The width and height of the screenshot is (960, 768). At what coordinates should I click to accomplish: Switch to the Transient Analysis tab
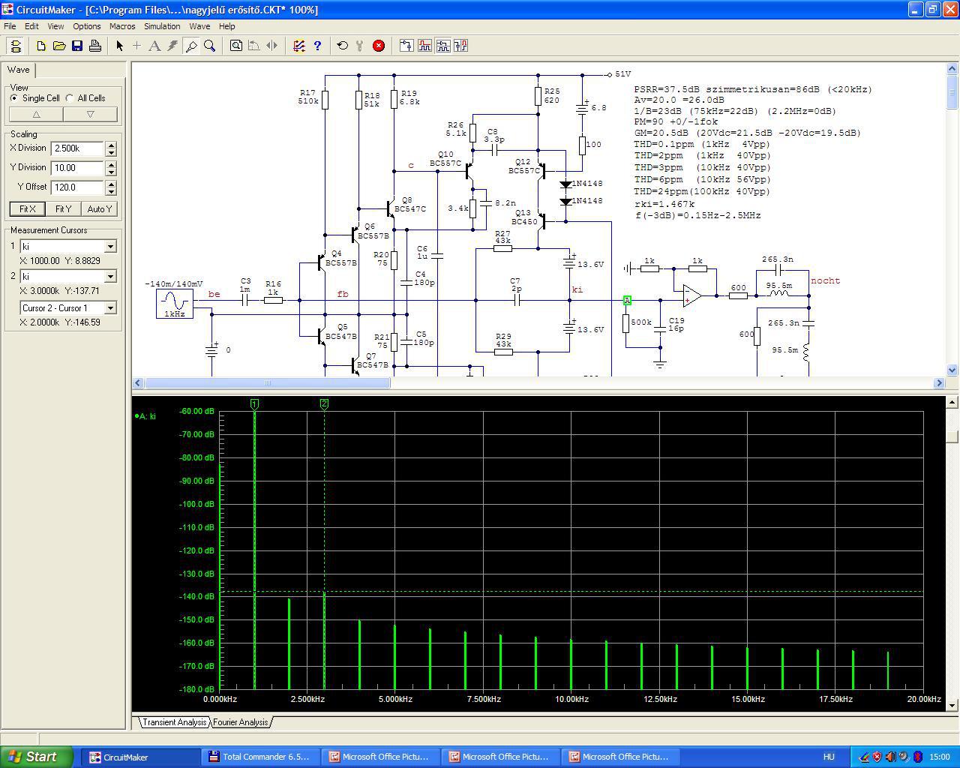[x=174, y=722]
